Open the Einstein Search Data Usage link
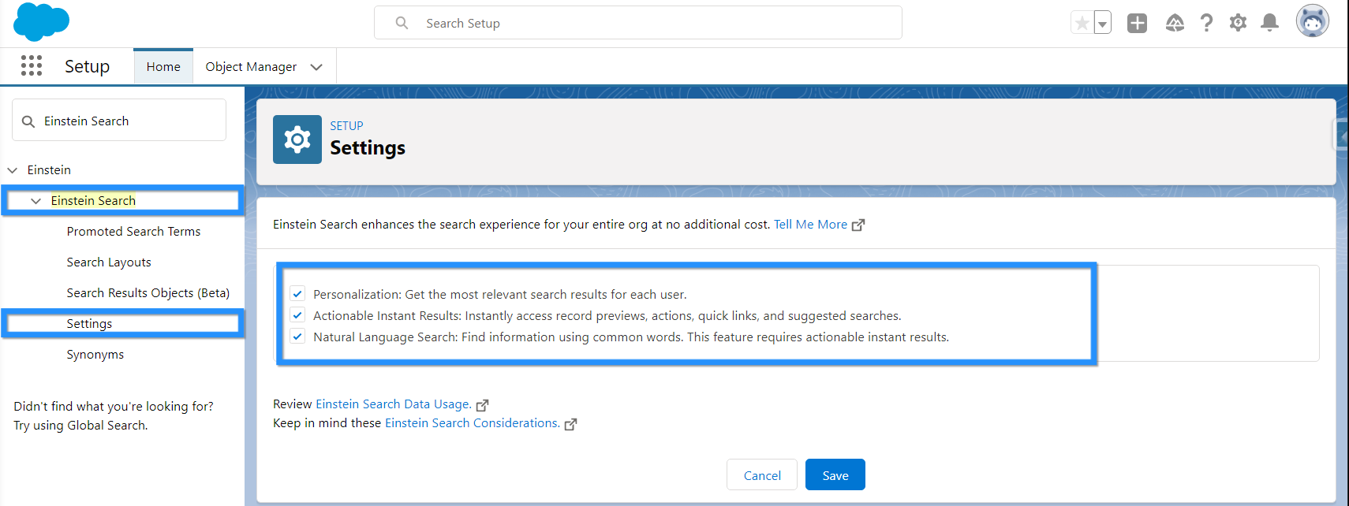Image resolution: width=1349 pixels, height=506 pixels. (x=393, y=404)
